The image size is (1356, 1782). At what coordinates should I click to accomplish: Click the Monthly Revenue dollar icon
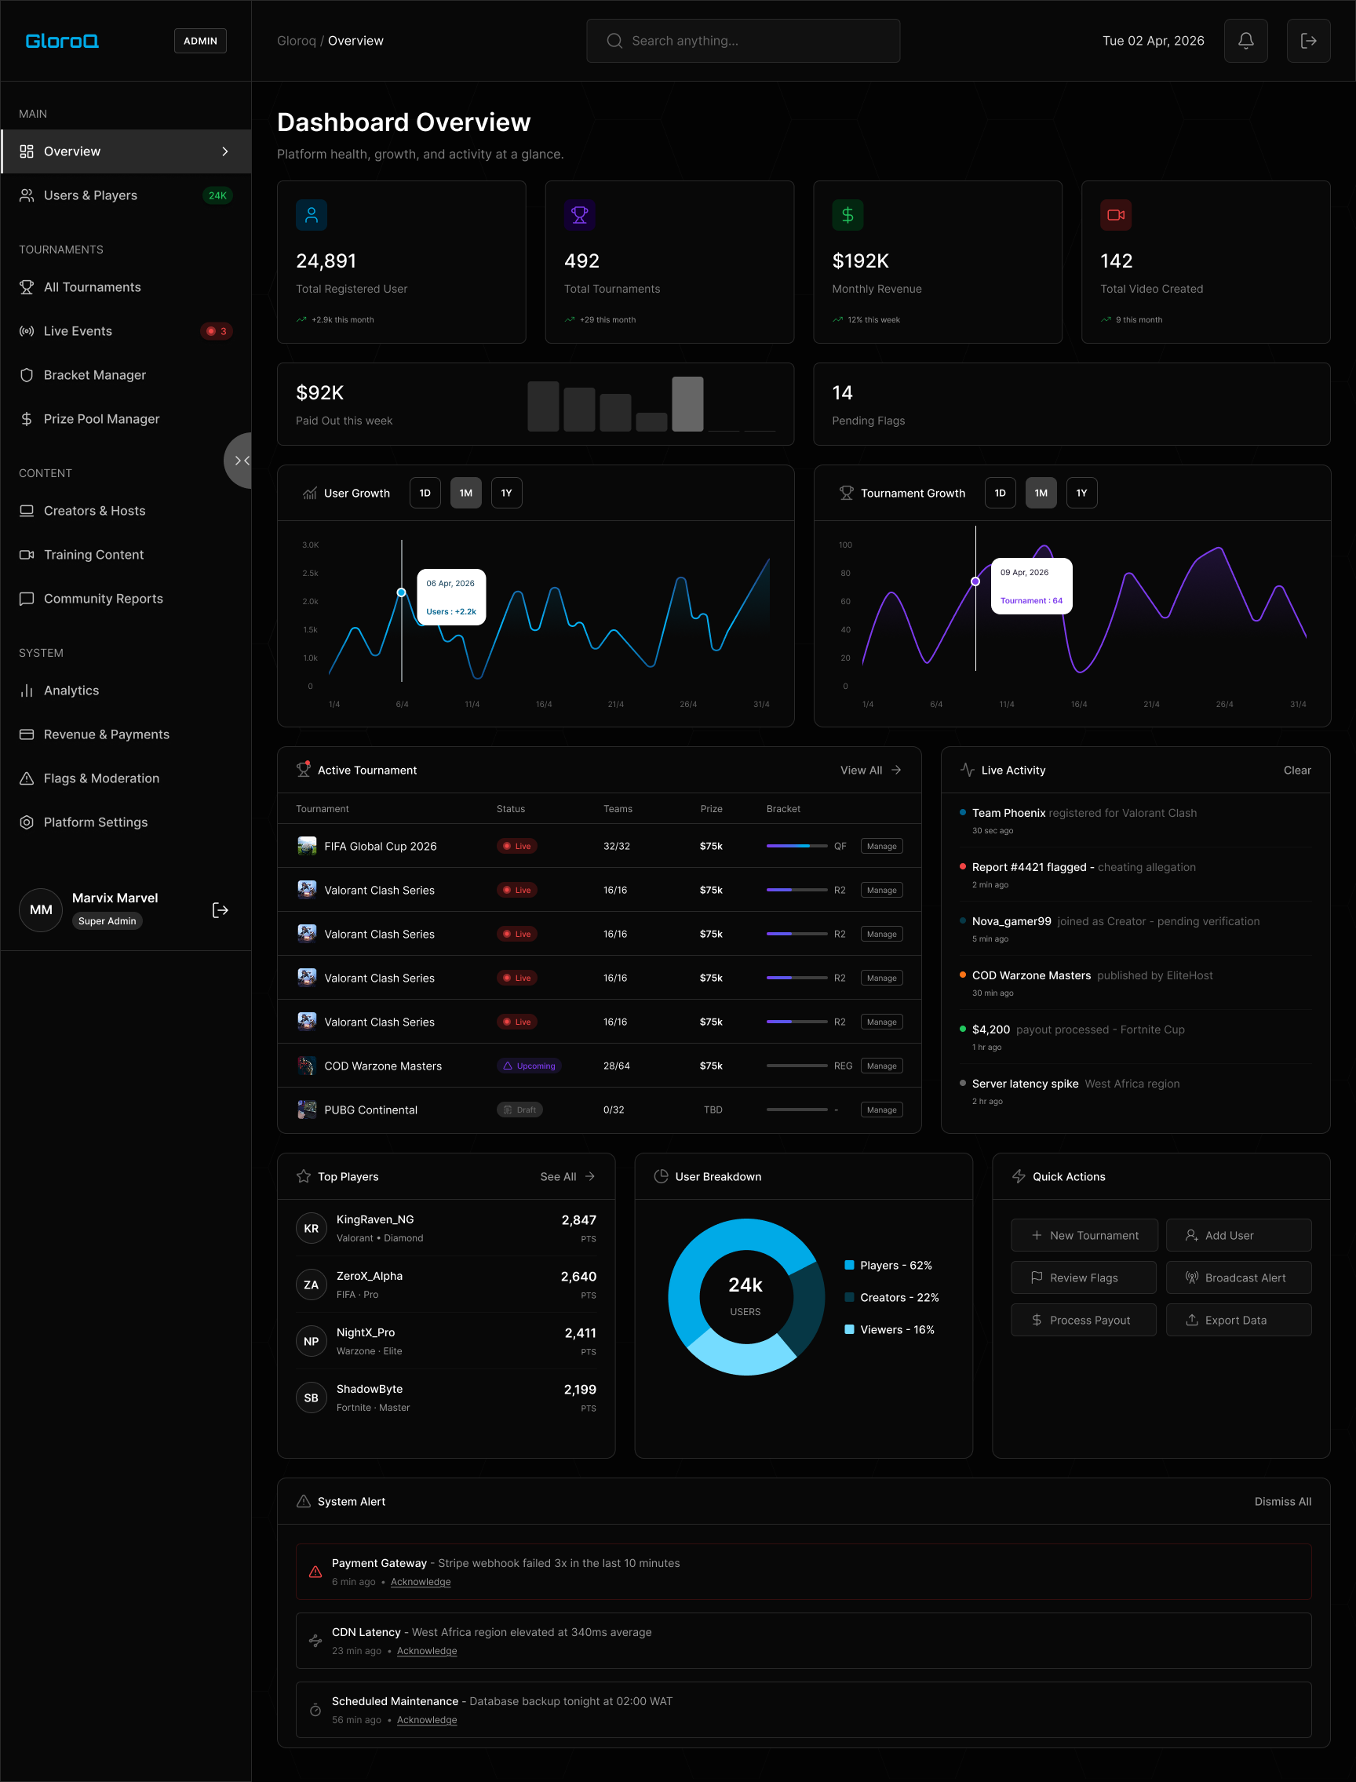(847, 215)
